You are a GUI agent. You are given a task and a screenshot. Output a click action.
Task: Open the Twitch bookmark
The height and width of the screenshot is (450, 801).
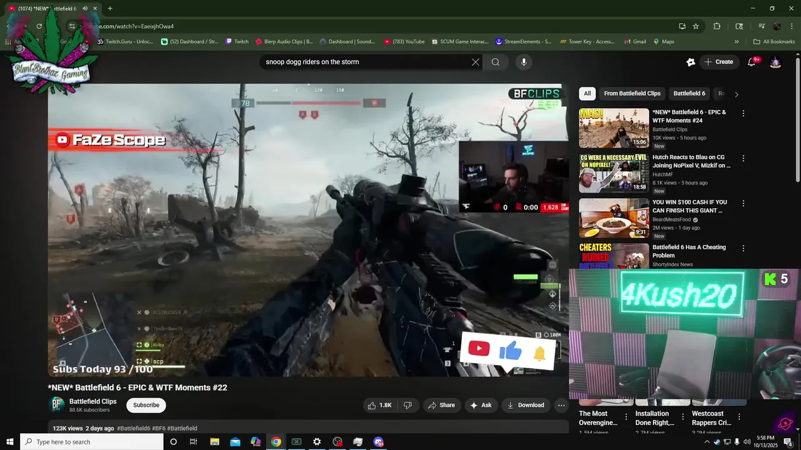tap(237, 42)
